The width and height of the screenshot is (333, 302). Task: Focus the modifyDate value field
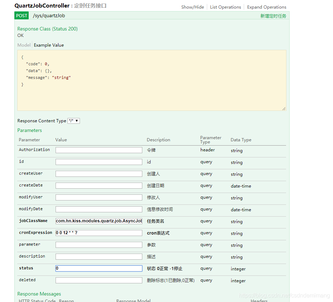(99, 209)
